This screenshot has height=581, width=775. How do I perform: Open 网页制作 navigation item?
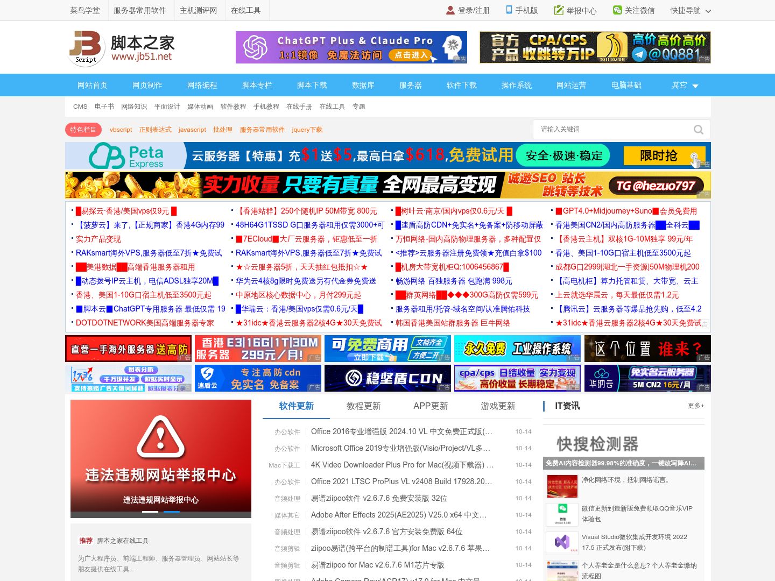coord(147,85)
